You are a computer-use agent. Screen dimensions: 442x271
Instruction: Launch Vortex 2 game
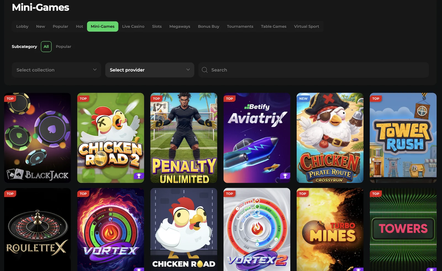point(257,230)
